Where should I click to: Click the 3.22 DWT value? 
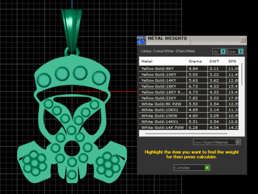pyautogui.click(x=214, y=74)
